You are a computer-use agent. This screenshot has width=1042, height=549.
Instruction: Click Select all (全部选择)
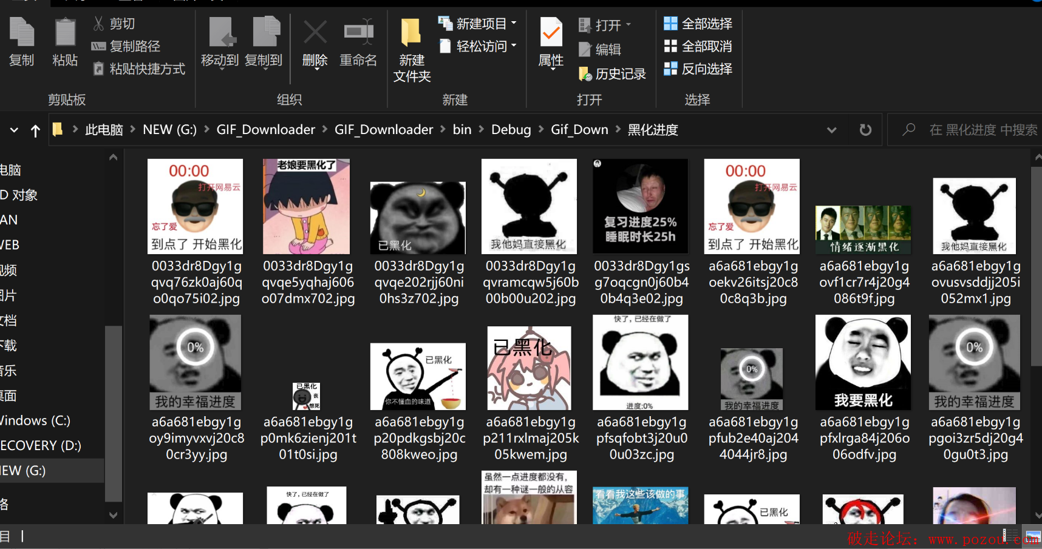coord(698,24)
